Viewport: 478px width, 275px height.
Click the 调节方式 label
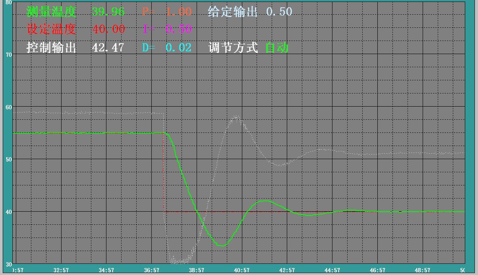[233, 48]
